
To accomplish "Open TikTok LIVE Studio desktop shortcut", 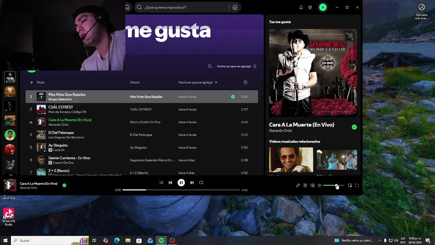I will 8,217.
